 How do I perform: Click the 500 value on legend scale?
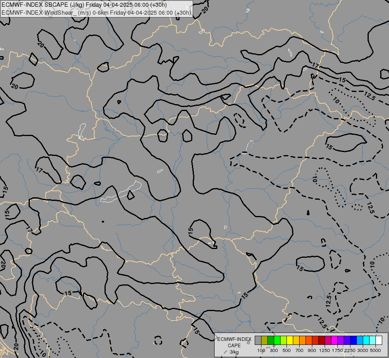coord(286,350)
